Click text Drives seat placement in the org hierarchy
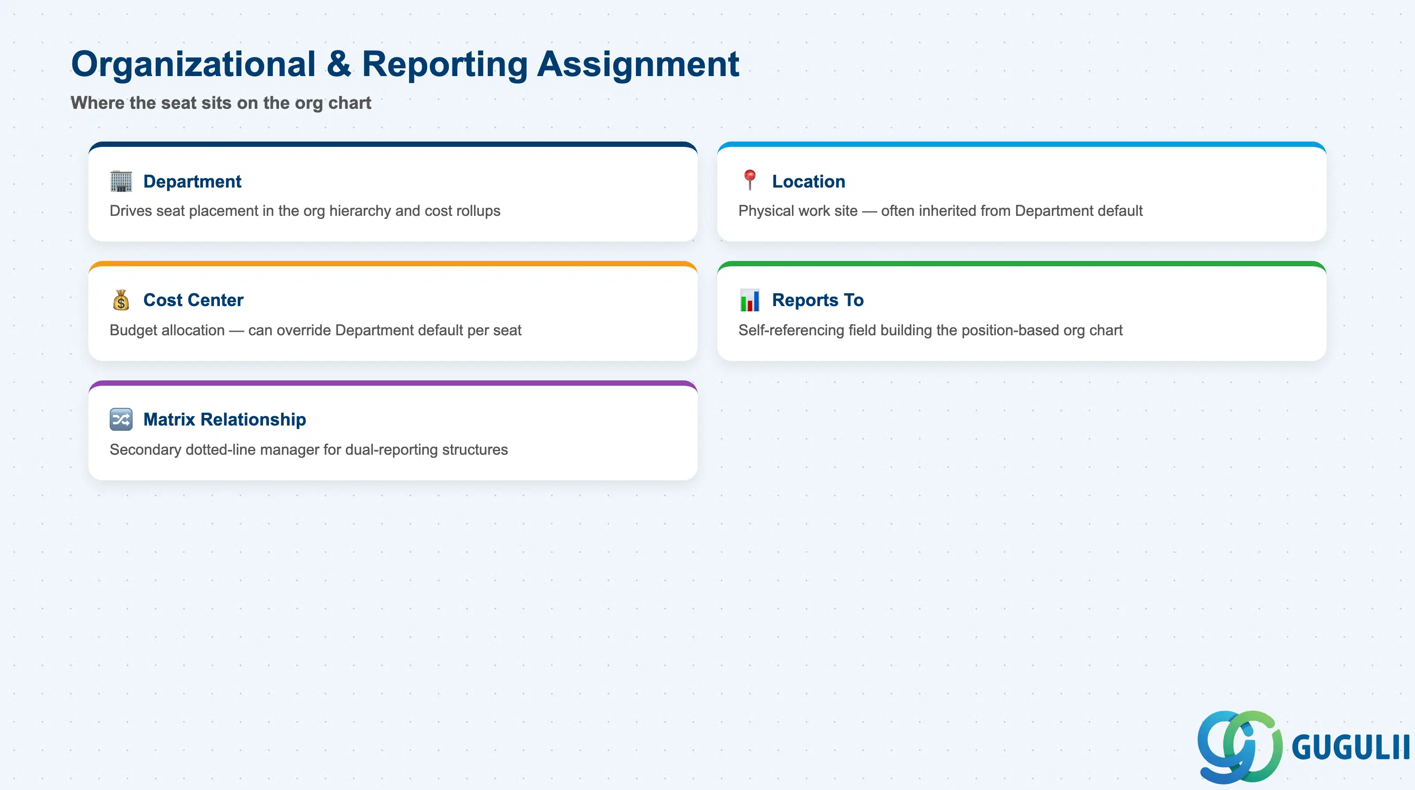The image size is (1415, 790). (x=305, y=211)
